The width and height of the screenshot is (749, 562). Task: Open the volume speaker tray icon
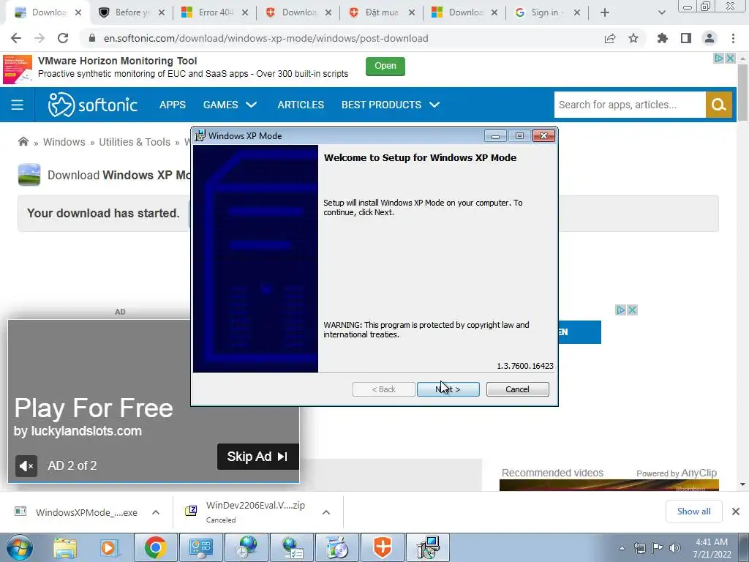pyautogui.click(x=675, y=548)
